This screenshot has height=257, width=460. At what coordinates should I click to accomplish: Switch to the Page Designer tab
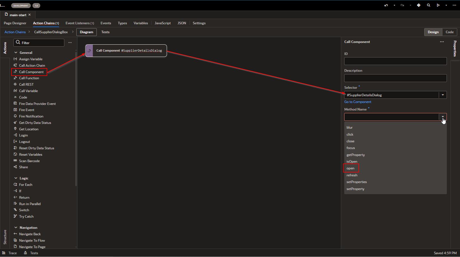click(x=15, y=23)
